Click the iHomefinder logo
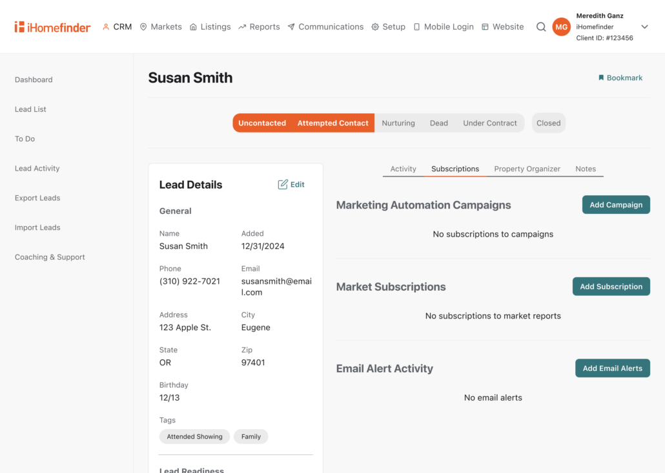The height and width of the screenshot is (473, 665). coord(53,26)
